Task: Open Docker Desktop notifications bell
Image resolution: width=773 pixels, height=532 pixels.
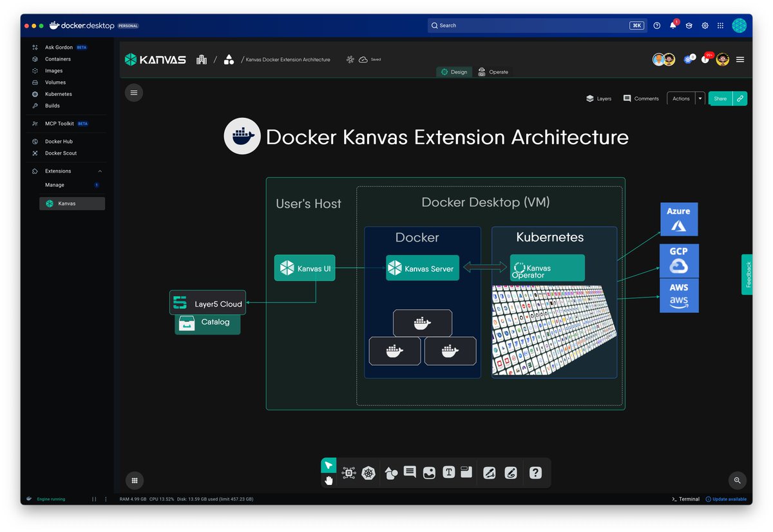Action: point(673,26)
